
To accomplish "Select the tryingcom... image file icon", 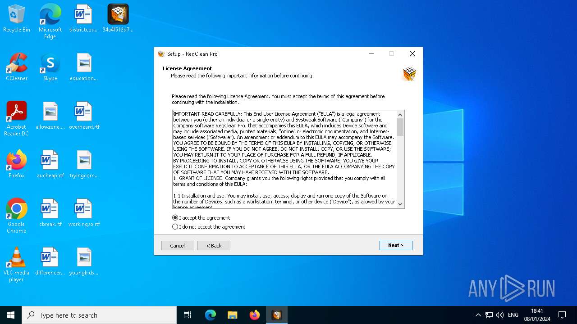I will 84,164.
